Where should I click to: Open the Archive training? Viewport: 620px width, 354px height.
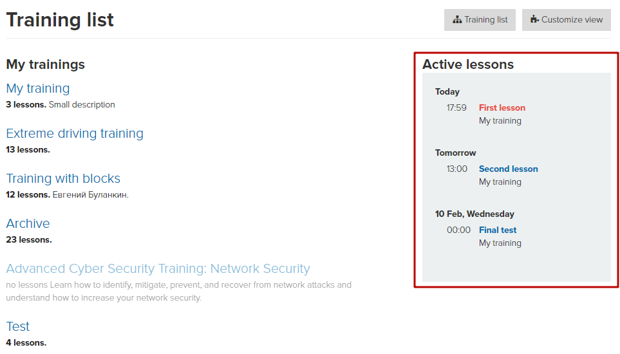pyautogui.click(x=28, y=223)
